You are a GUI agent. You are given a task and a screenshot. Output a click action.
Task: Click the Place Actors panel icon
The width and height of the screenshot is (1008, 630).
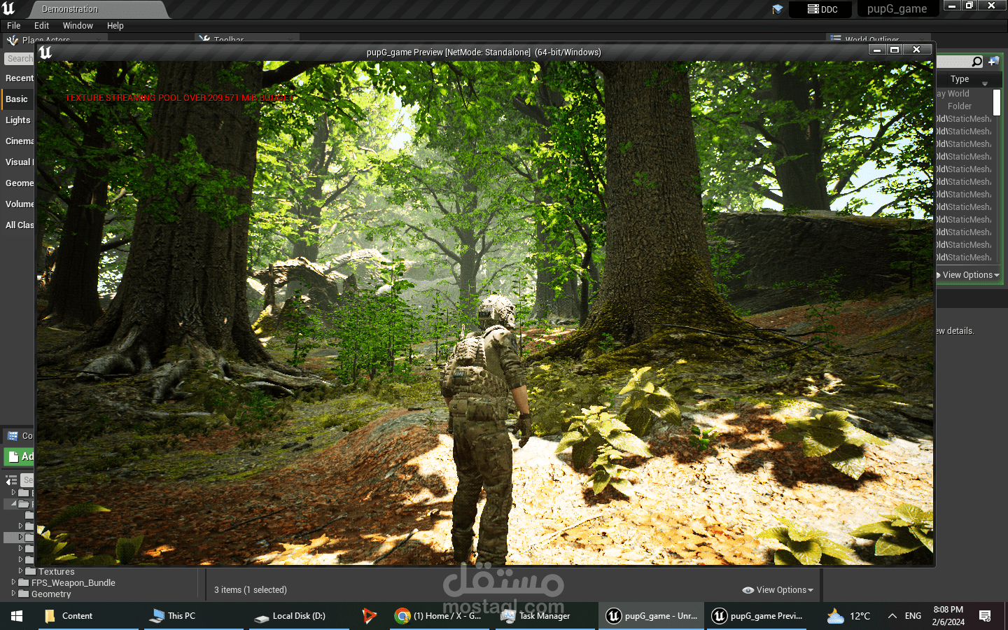pyautogui.click(x=12, y=40)
